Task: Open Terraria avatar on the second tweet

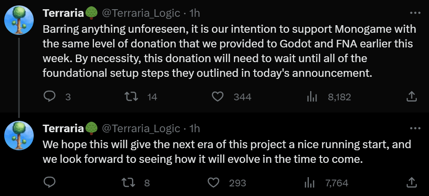Action: [x=19, y=136]
